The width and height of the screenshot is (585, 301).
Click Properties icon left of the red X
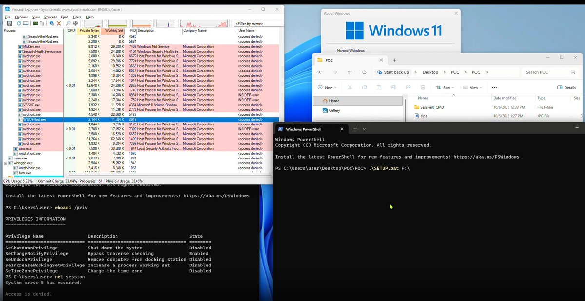(52, 23)
